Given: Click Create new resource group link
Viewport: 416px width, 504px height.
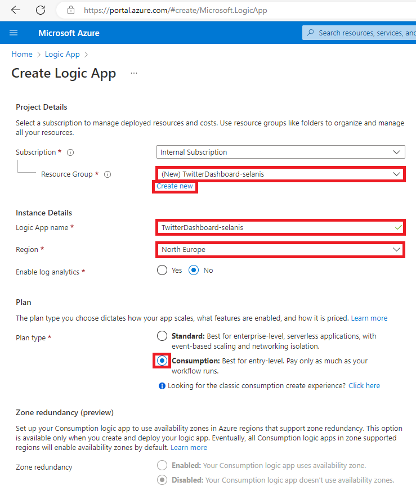Looking at the screenshot, I should point(175,186).
